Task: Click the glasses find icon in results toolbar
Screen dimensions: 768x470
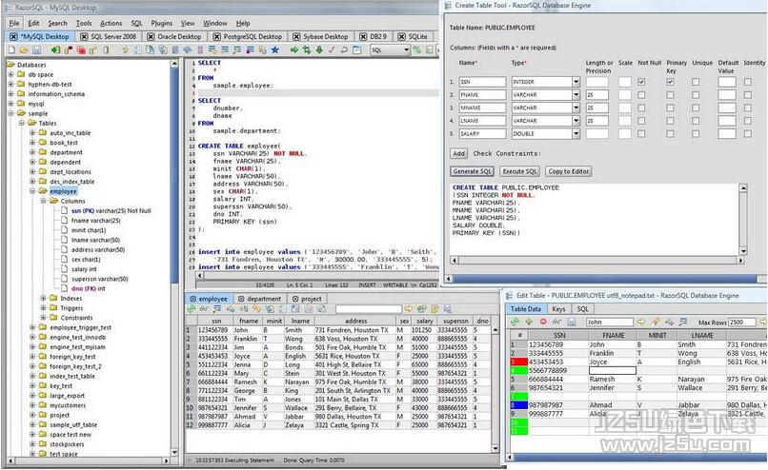Action: (204, 309)
